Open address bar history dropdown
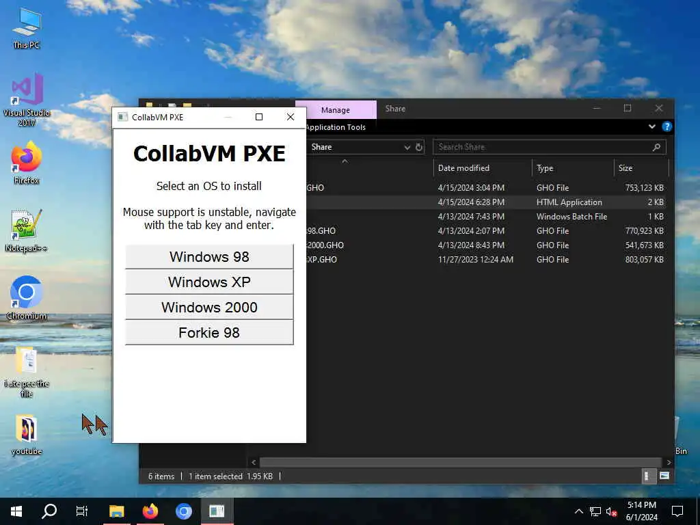The width and height of the screenshot is (700, 525). point(407,148)
